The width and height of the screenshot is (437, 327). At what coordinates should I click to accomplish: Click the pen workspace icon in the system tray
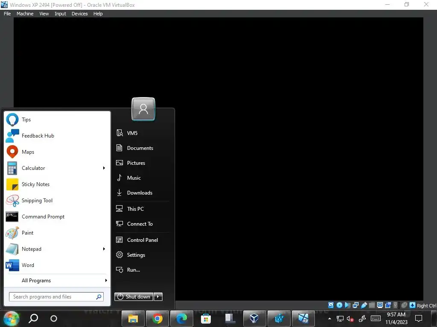click(x=362, y=318)
